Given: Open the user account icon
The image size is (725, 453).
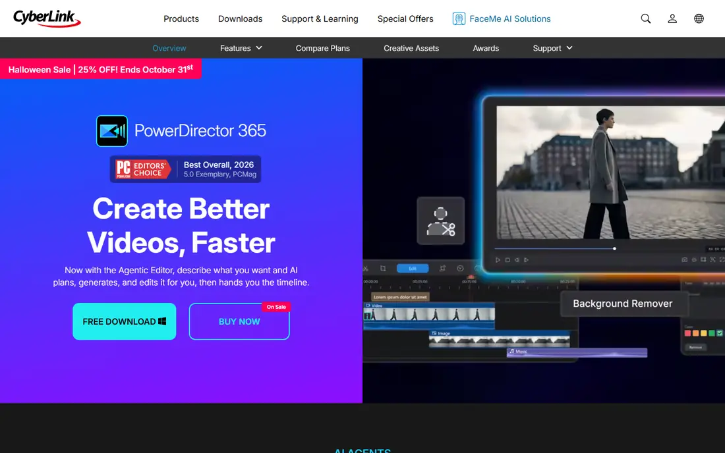Looking at the screenshot, I should tap(672, 18).
